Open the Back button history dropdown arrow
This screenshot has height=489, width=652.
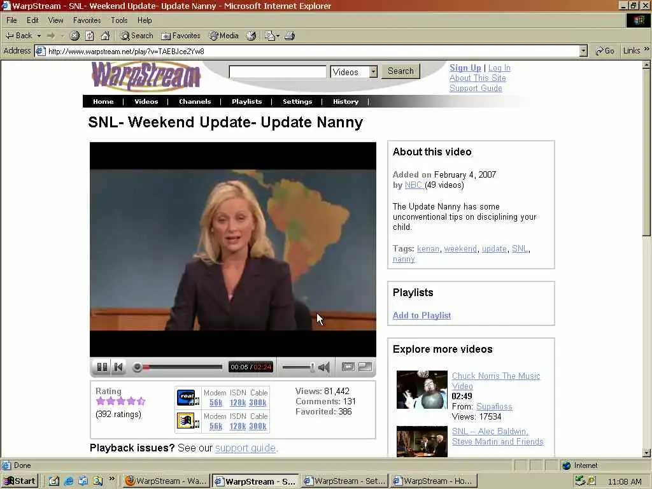pyautogui.click(x=39, y=36)
